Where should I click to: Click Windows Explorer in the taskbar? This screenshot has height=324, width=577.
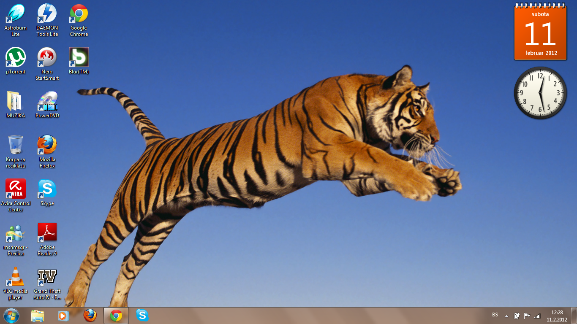click(38, 316)
